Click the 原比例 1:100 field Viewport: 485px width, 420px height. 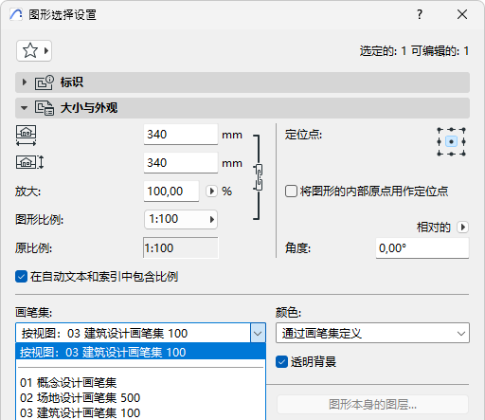point(181,248)
